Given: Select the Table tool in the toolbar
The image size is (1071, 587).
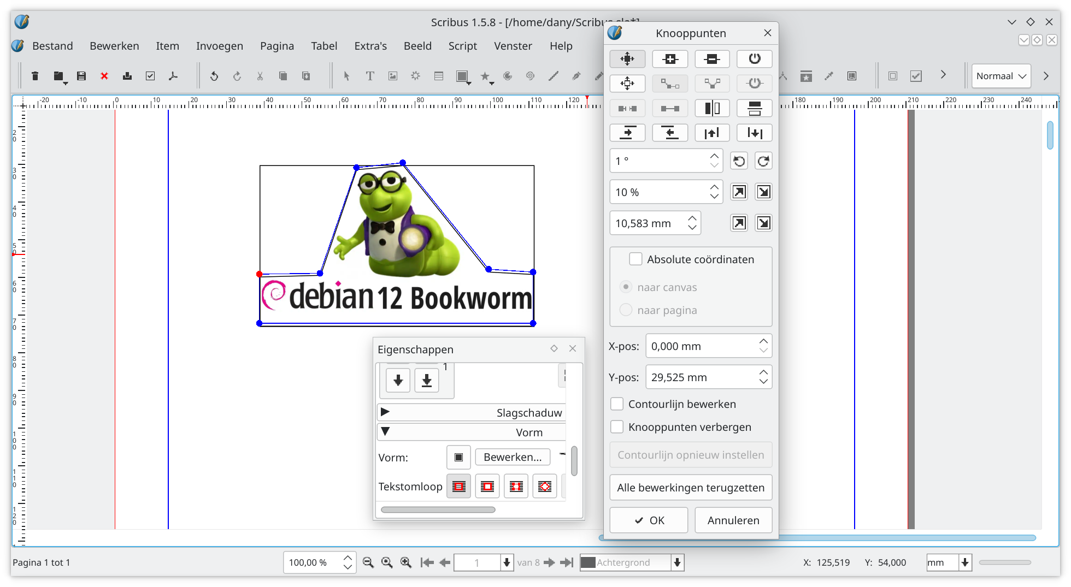Looking at the screenshot, I should (439, 76).
